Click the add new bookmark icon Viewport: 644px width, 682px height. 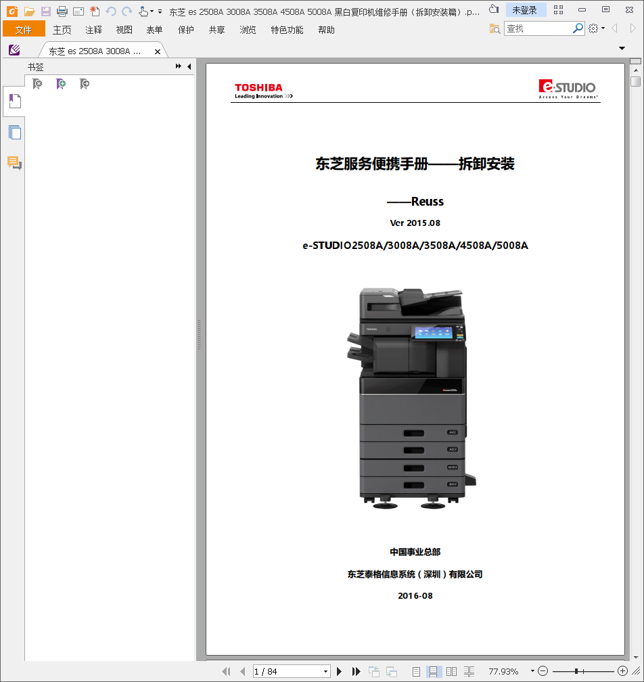click(x=61, y=83)
